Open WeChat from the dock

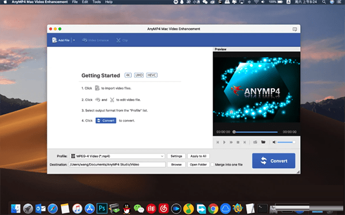139,209
